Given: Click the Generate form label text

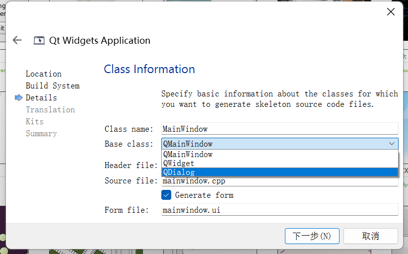Looking at the screenshot, I should 204,195.
